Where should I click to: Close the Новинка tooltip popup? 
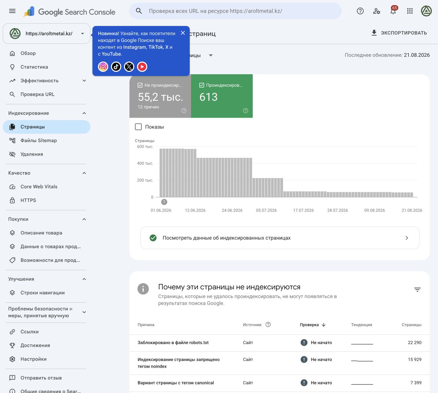click(x=183, y=33)
